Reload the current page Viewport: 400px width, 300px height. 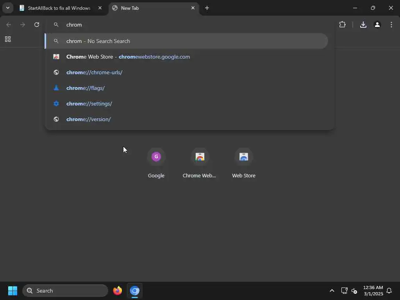(37, 25)
